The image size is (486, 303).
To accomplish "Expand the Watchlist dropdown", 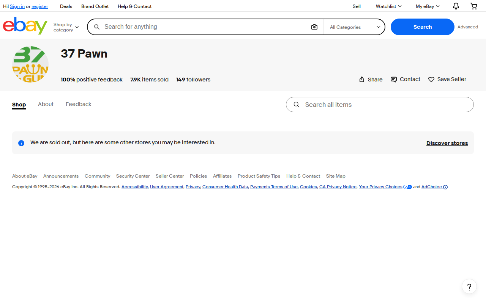I will coord(388,6).
